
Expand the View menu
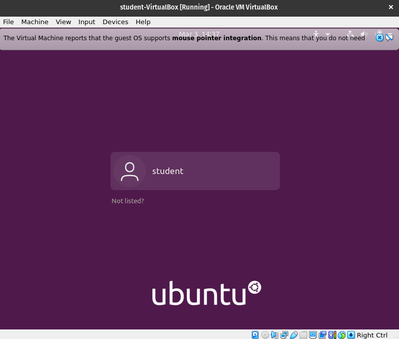63,22
